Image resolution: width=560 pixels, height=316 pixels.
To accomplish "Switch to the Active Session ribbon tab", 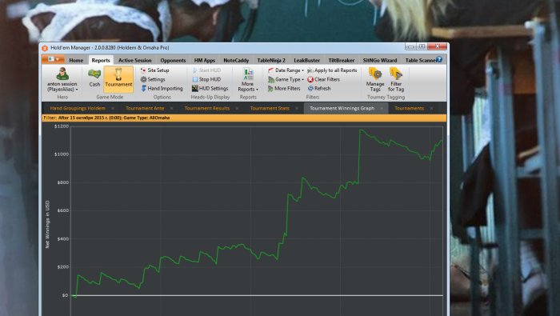I will (x=134, y=60).
